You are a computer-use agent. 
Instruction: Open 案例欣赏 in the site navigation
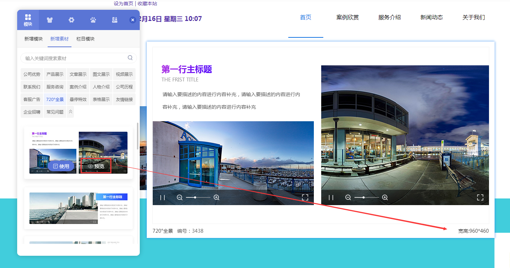[x=347, y=17]
